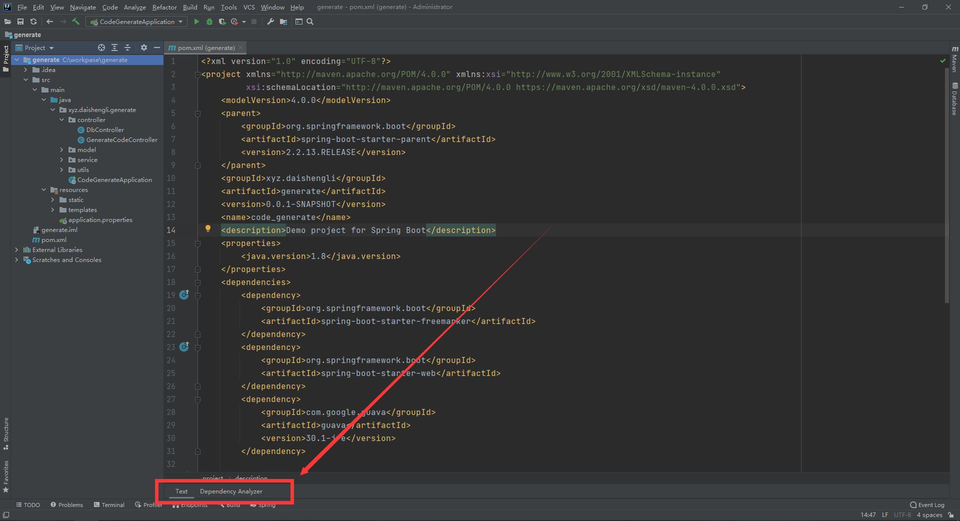Screen dimensions: 960x521
Task: Open the Database tool window
Action: pos(954,98)
